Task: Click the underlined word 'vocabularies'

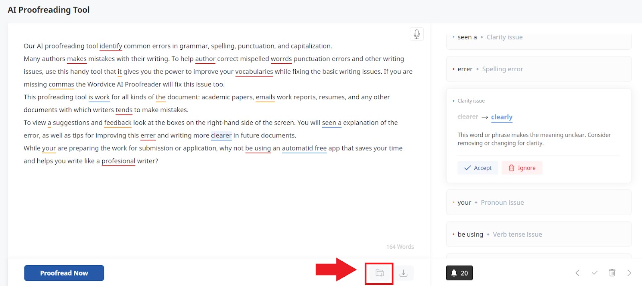Action: point(254,72)
